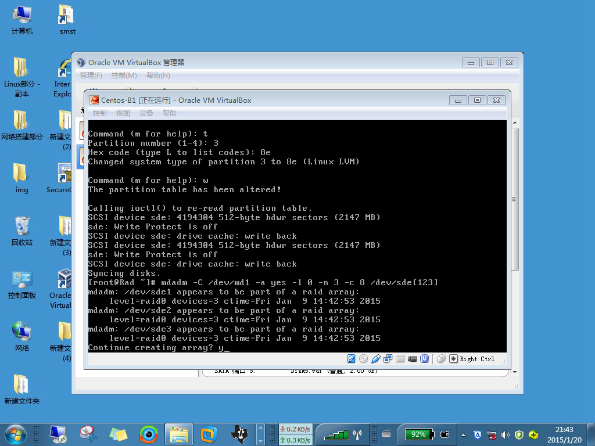Image resolution: width=595 pixels, height=446 pixels.
Task: Click the virtualization CPU indicator icon
Action: click(424, 359)
